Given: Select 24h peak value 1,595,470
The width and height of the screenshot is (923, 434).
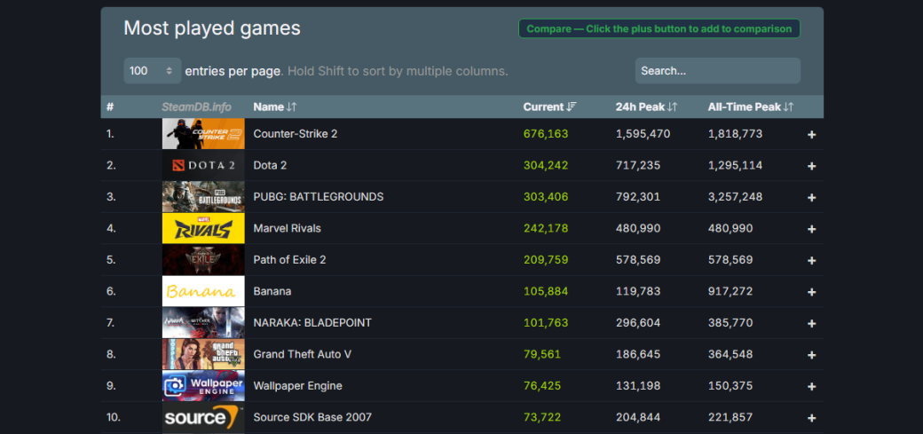Looking at the screenshot, I should pyautogui.click(x=643, y=134).
